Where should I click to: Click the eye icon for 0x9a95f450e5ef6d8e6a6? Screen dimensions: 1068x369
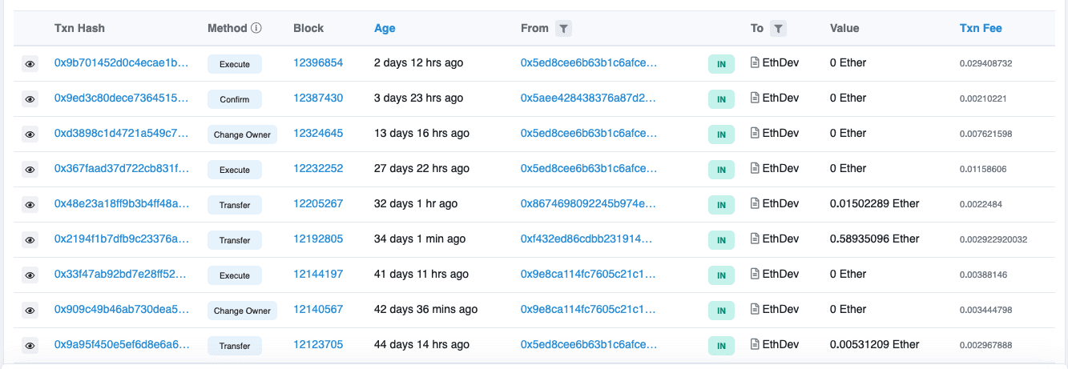point(30,346)
